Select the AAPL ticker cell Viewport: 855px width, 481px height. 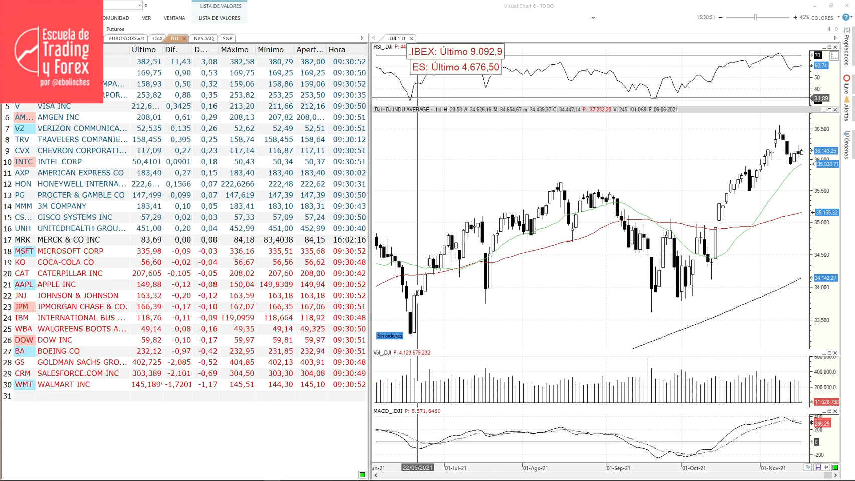(x=24, y=285)
